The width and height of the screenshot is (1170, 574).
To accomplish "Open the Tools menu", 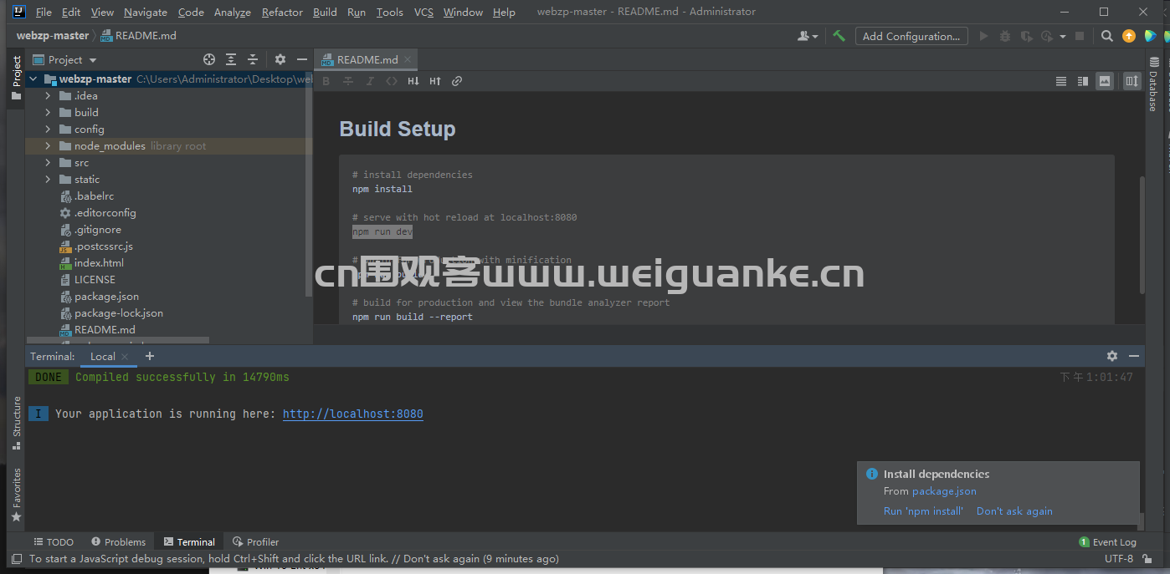I will 389,12.
